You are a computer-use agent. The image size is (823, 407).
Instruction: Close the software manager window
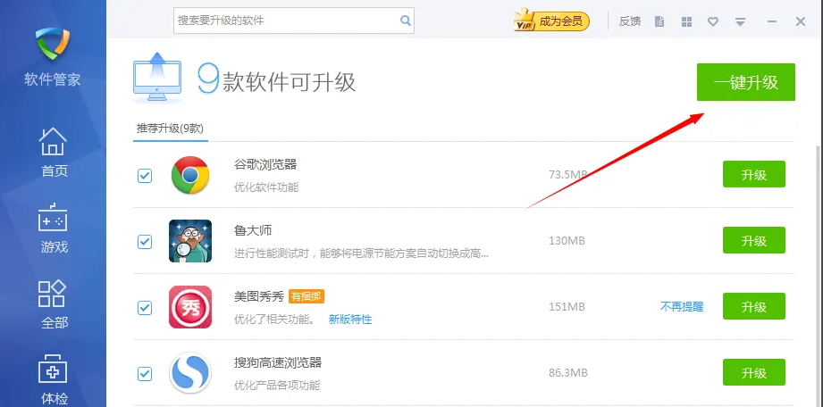801,21
